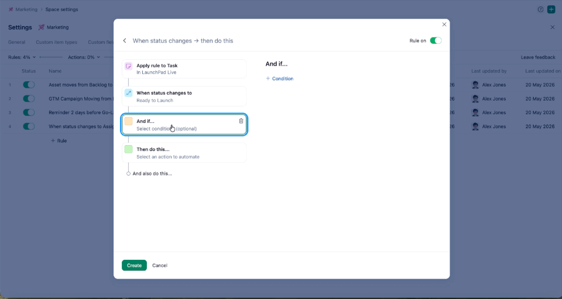
Task: Click Alex Jones avatar in second row
Action: (475, 98)
